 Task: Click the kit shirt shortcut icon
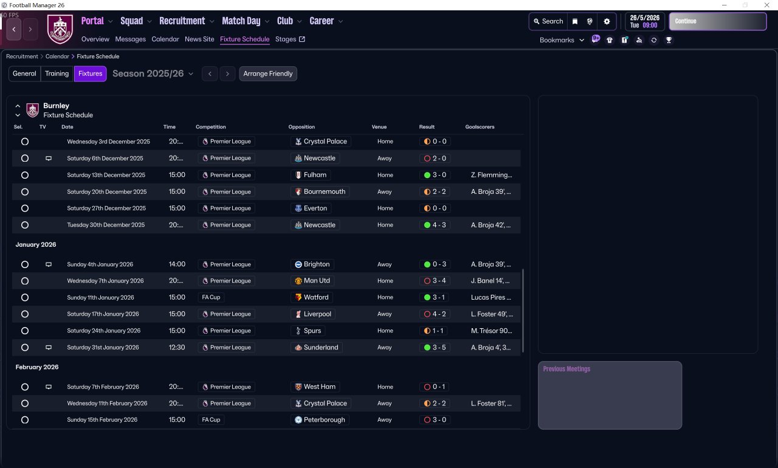(x=610, y=40)
